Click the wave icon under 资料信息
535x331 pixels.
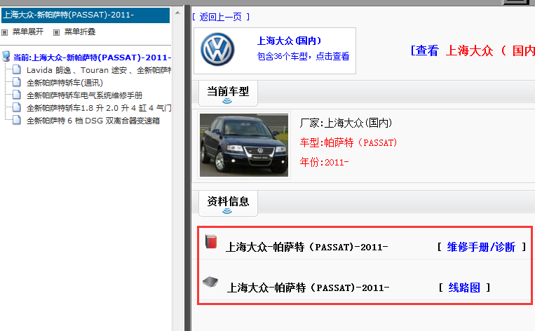(227, 211)
